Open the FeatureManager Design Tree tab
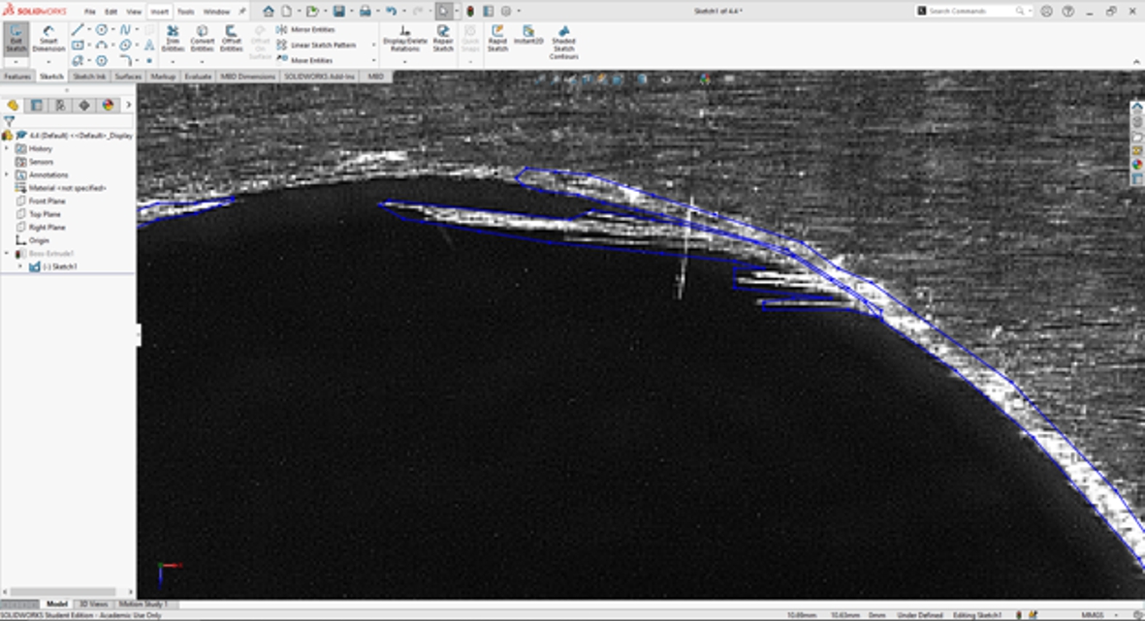 13,105
